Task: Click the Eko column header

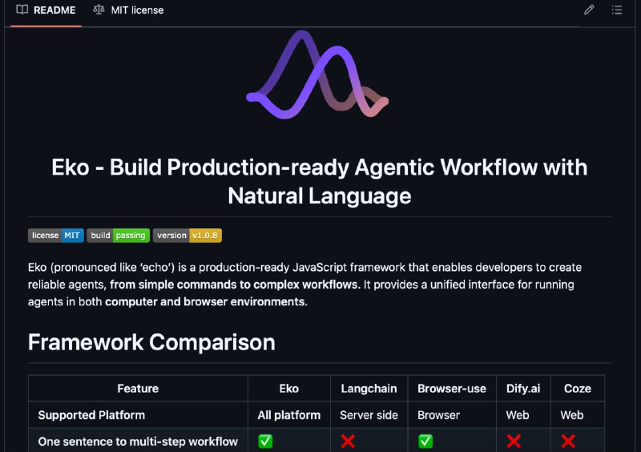Action: (289, 389)
